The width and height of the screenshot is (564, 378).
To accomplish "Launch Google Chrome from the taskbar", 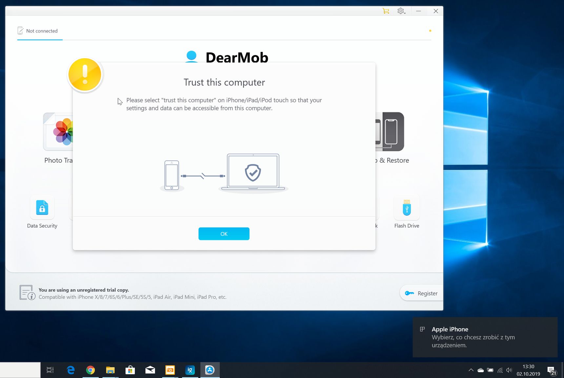I will (x=91, y=370).
